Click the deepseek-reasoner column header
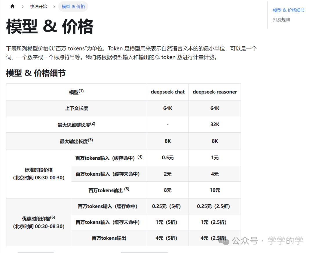Screen dimensions: 313x253 tap(215, 92)
